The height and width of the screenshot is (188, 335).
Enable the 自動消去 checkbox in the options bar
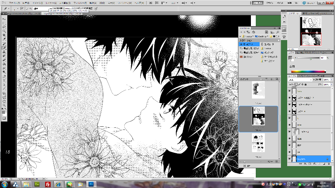83,8
